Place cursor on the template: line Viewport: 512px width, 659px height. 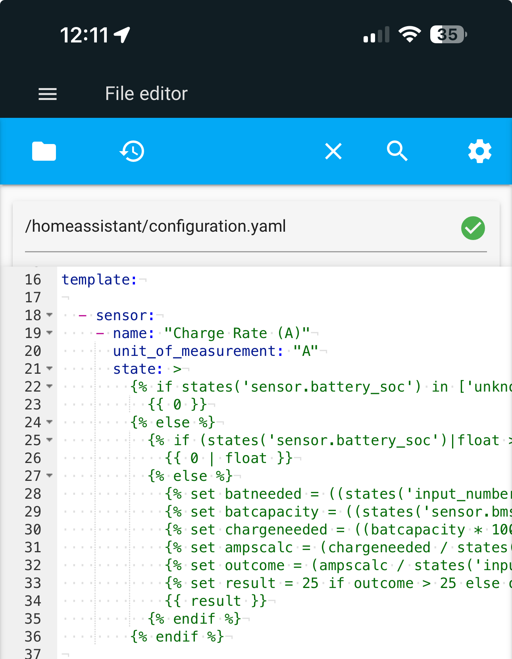[x=99, y=280]
